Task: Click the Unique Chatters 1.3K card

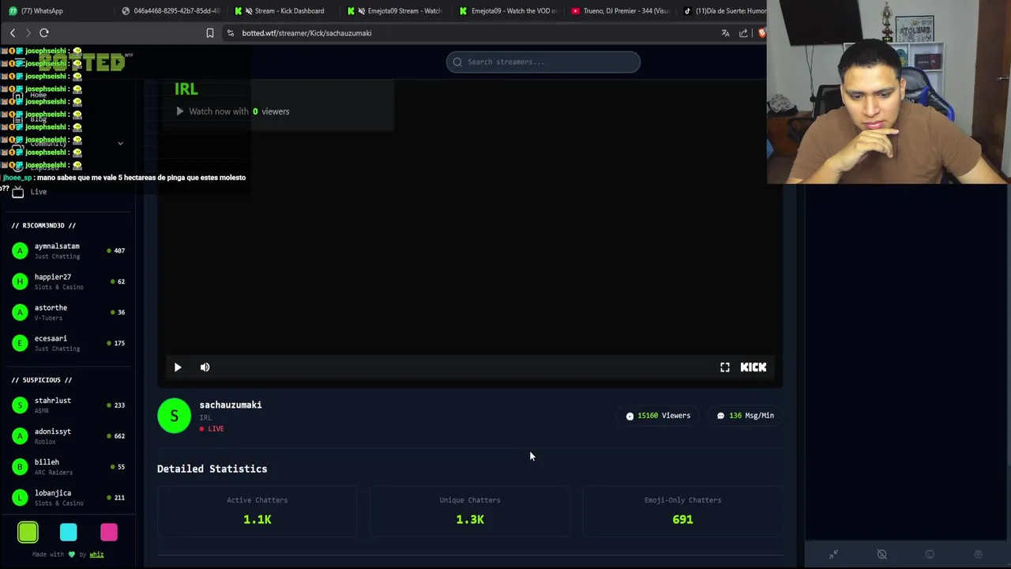Action: (x=470, y=511)
